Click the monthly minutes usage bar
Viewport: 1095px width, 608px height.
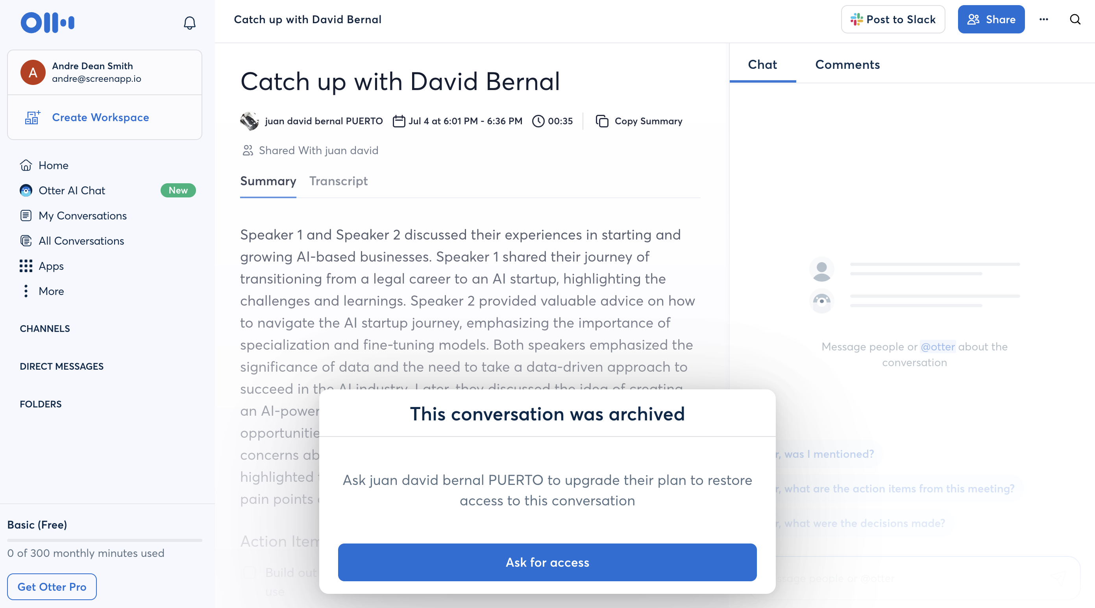105,540
